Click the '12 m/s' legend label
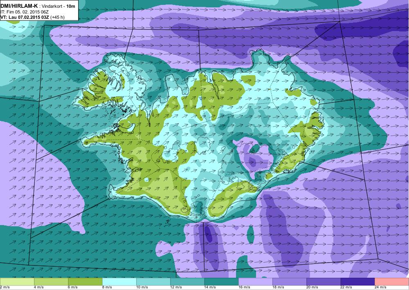Viewport: 409px width, 290px height. pos(176,288)
